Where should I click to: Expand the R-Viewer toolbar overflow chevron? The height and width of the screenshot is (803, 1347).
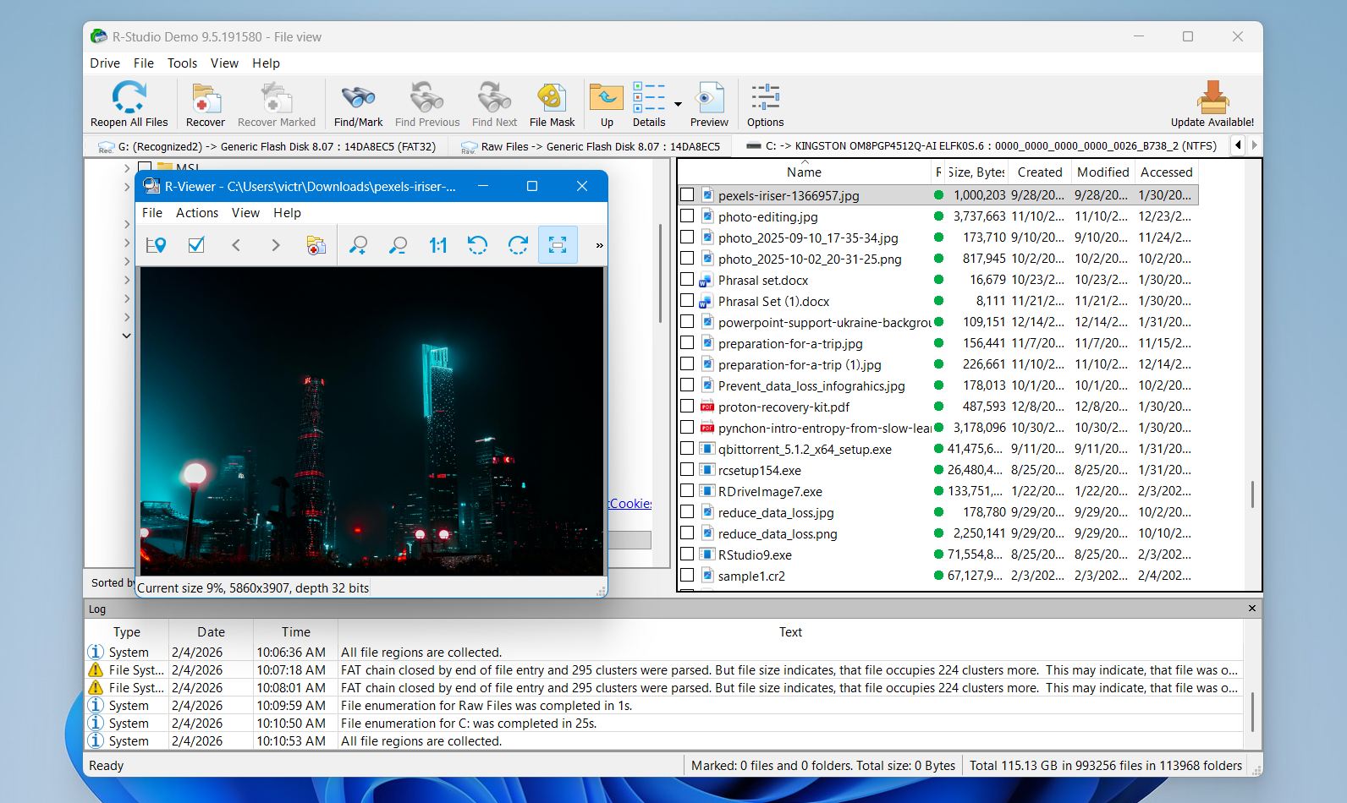coord(599,245)
